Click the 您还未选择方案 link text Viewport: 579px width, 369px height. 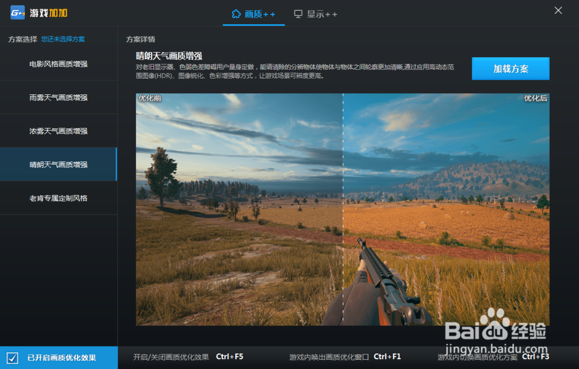(60, 38)
